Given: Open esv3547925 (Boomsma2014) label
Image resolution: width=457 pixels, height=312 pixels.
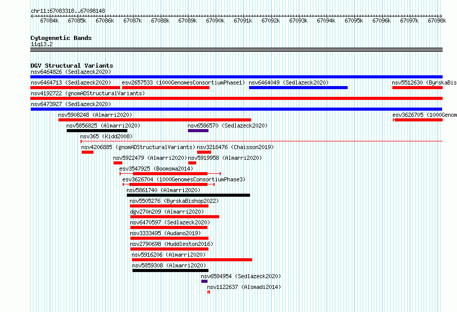Looking at the screenshot, I should (x=156, y=169).
